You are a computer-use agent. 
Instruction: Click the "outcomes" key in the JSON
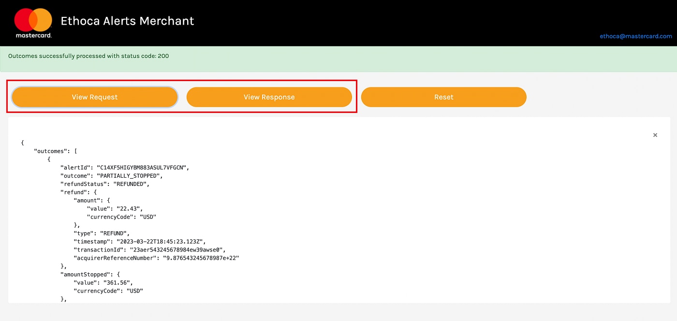click(x=51, y=151)
